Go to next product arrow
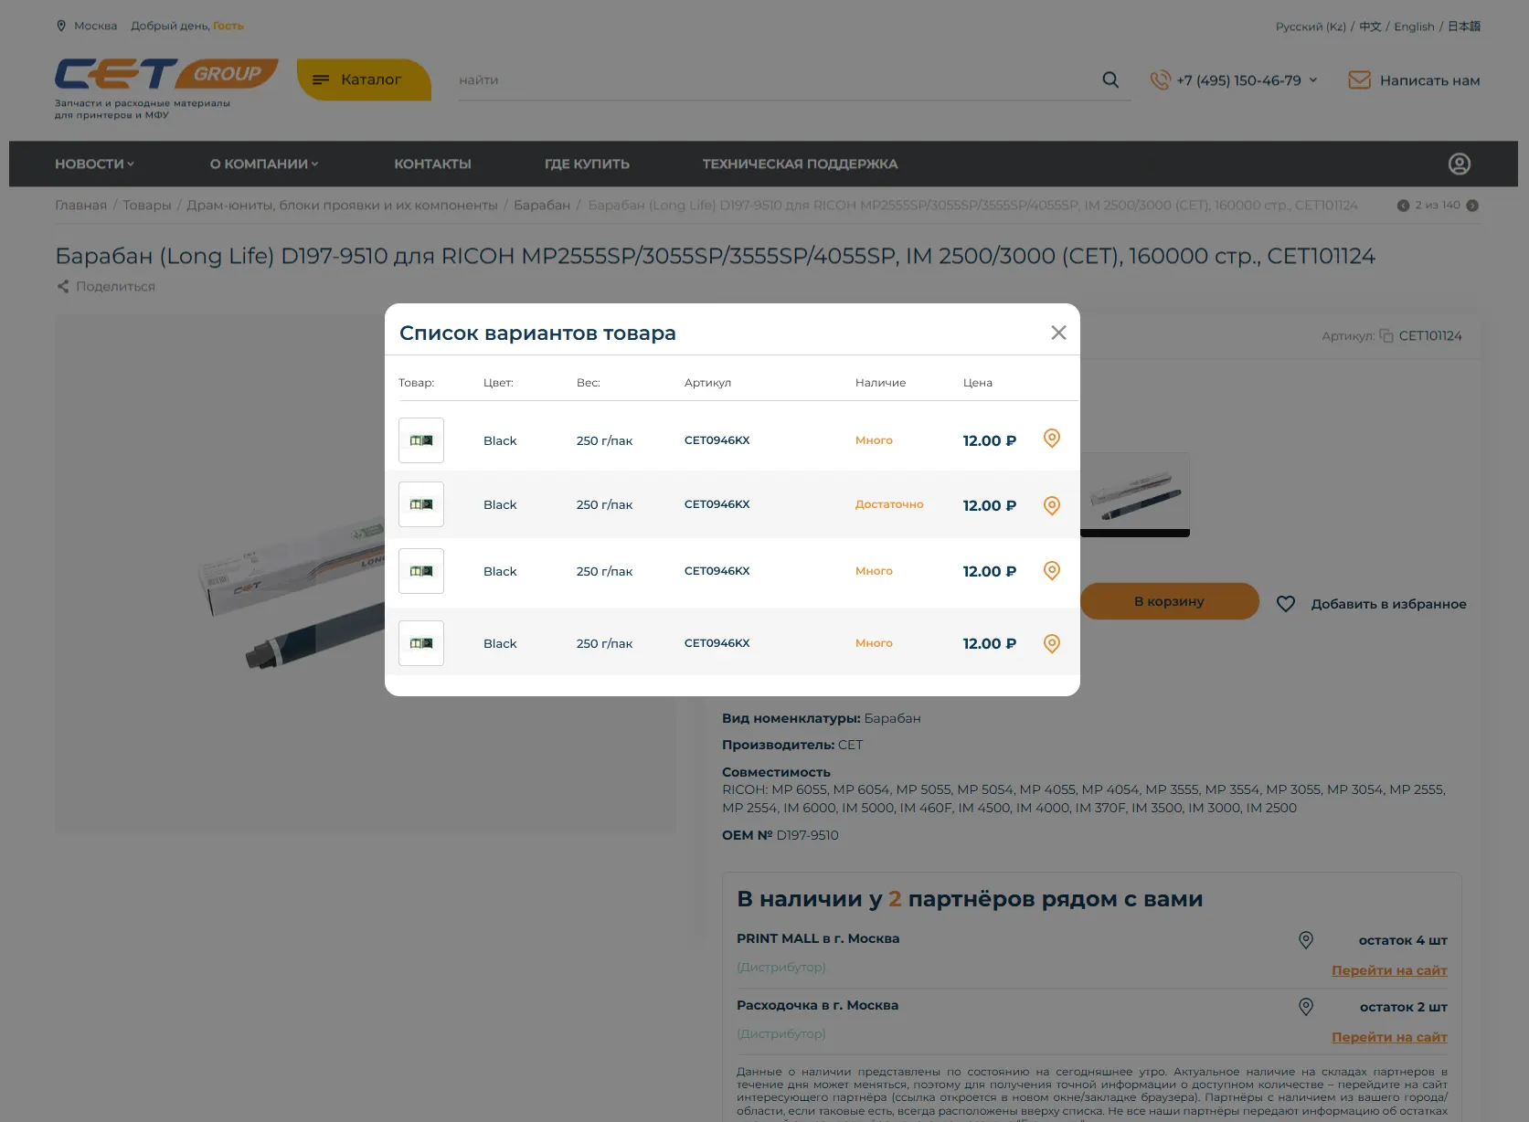Viewport: 1529px width, 1122px height. (x=1472, y=206)
